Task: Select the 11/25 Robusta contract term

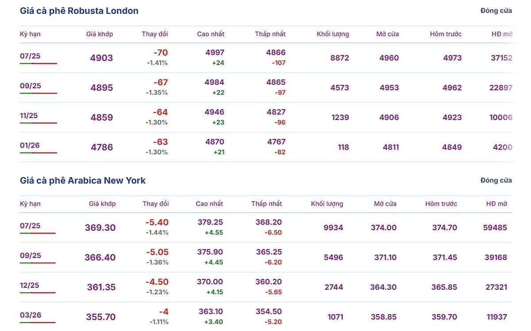Action: pos(29,115)
